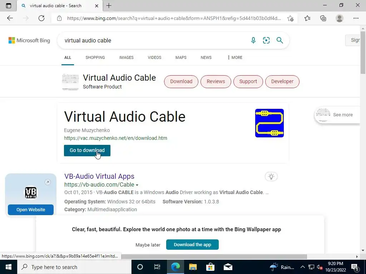Open File Explorer from taskbar

point(193,267)
